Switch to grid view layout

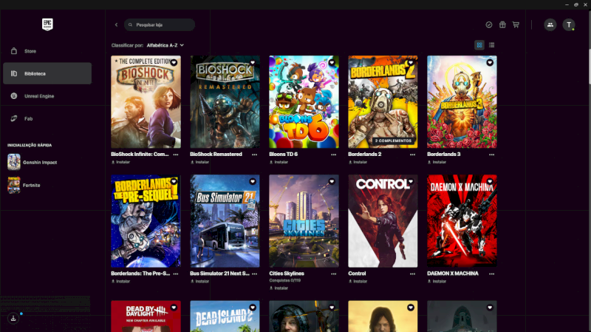479,45
